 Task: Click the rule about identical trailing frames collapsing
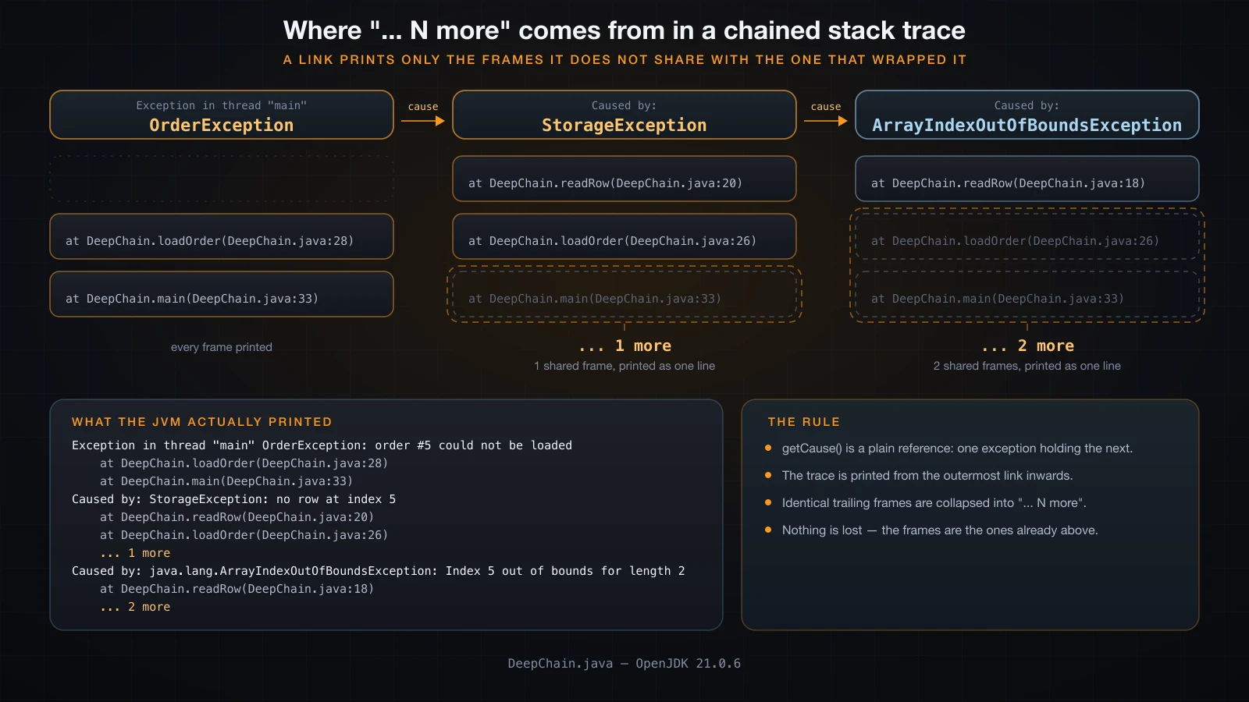pyautogui.click(x=934, y=503)
